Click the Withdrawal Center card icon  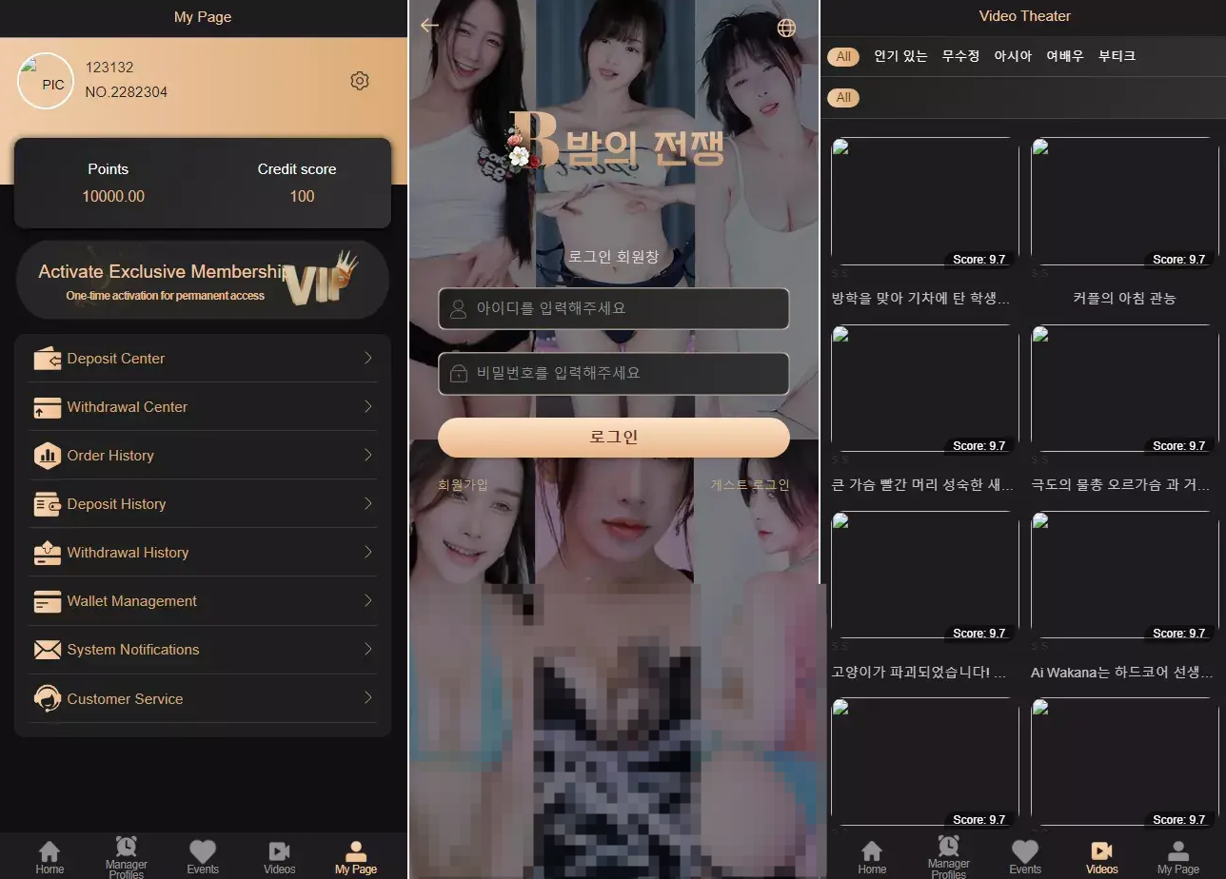tap(49, 407)
